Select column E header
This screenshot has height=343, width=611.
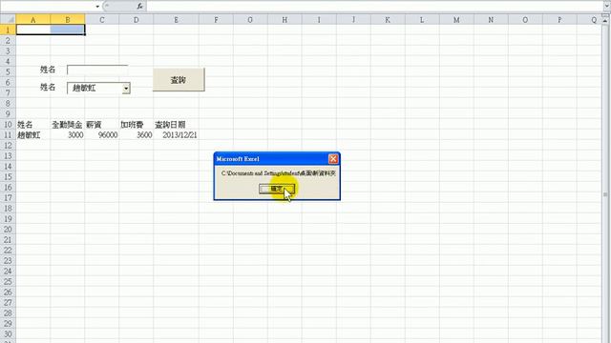point(176,19)
